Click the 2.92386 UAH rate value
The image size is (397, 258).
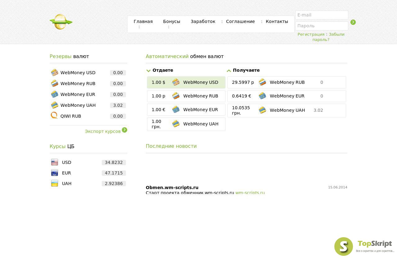pyautogui.click(x=114, y=183)
